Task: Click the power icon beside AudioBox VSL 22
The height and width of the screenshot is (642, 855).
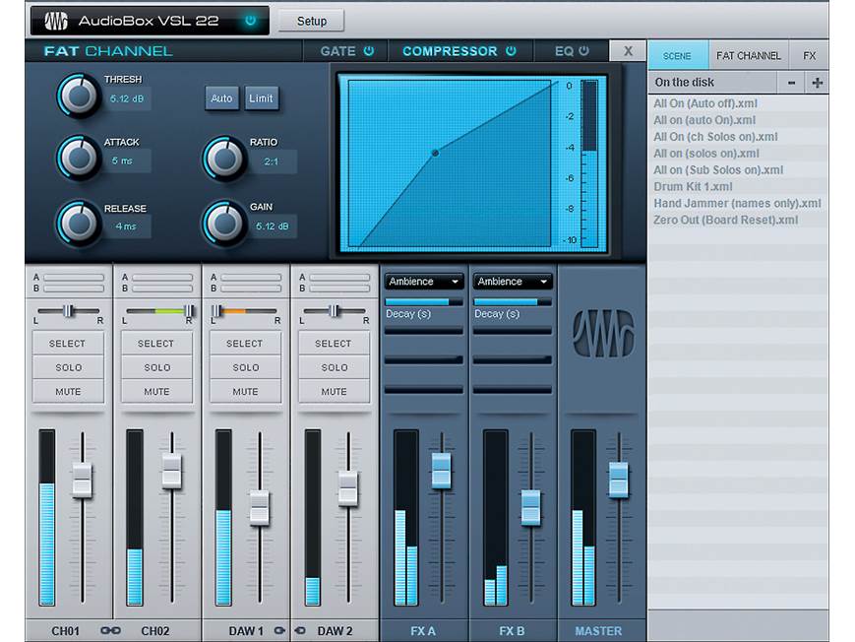Action: [x=249, y=20]
